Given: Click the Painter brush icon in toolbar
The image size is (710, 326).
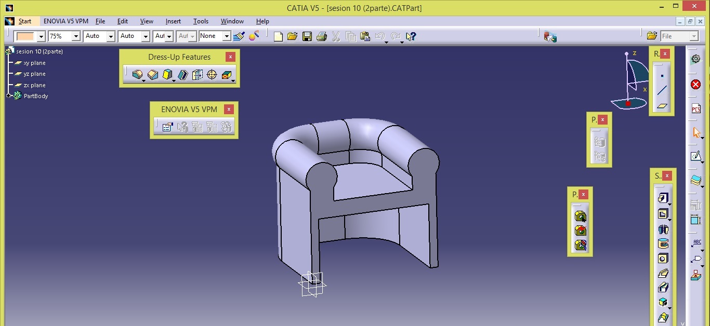Looking at the screenshot, I should [x=239, y=36].
